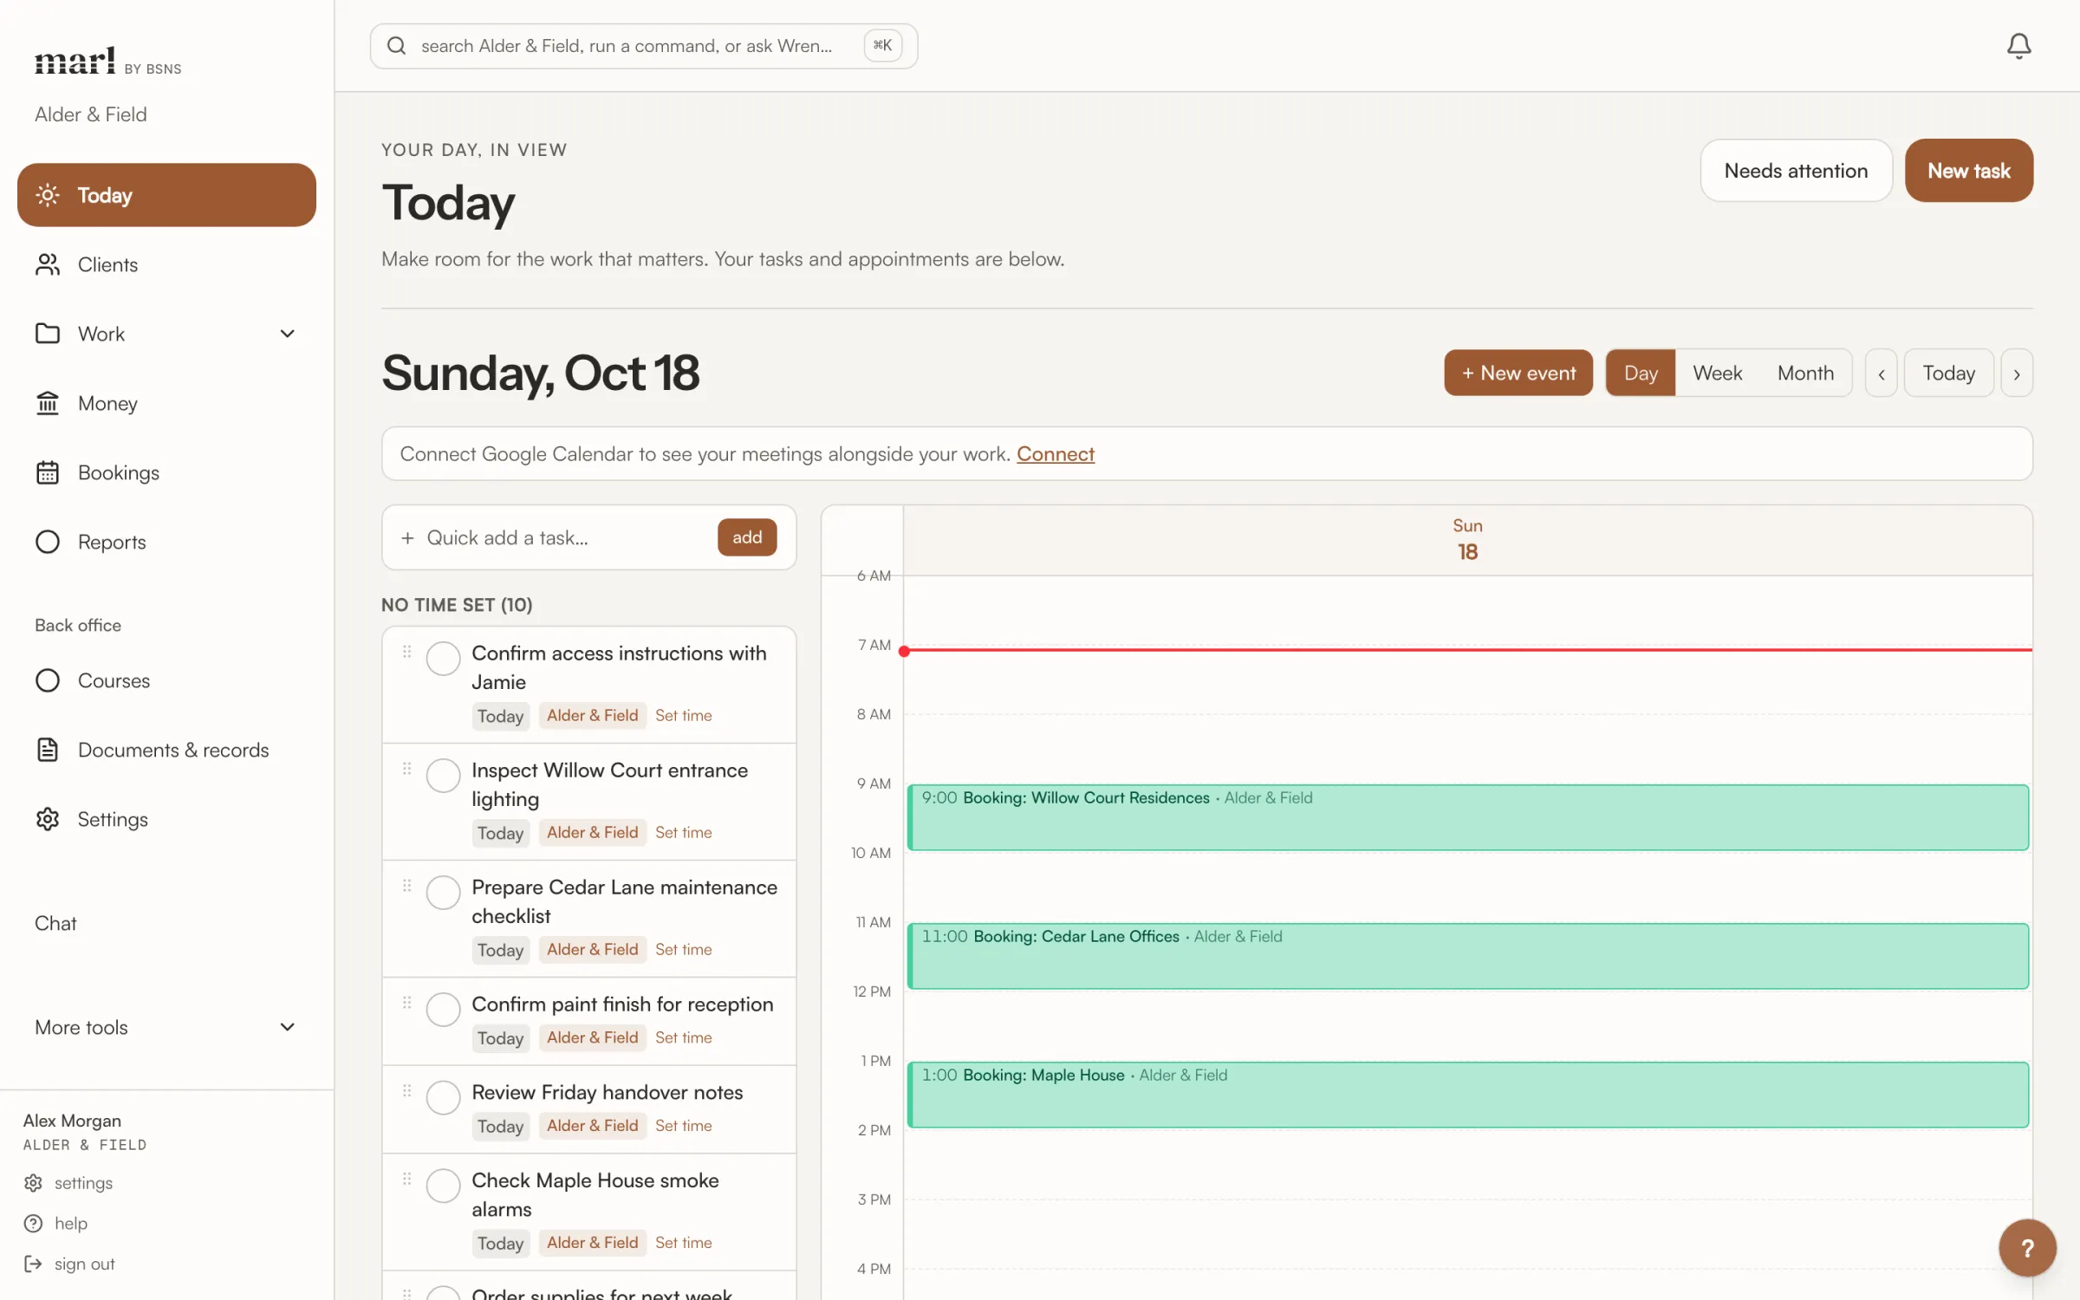The image size is (2080, 1300).
Task: Click the search magnifier icon
Action: (396, 46)
